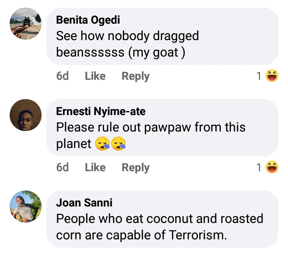Image resolution: width=288 pixels, height=253 pixels.
Task: Click reaction count 1 on Ernesti's comment
Action: tap(259, 167)
